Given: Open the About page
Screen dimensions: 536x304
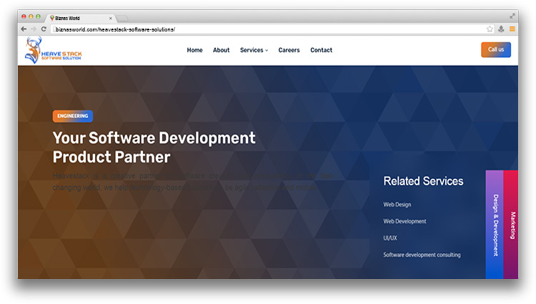Looking at the screenshot, I should pos(221,50).
